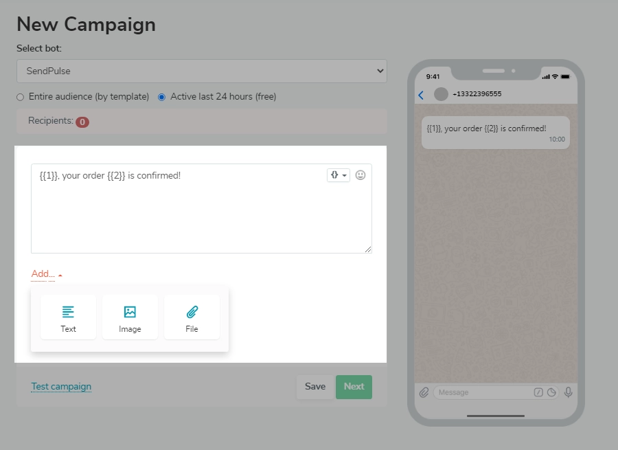Click the contact avatar in the phone preview
Screen dimensions: 618x450
440,94
